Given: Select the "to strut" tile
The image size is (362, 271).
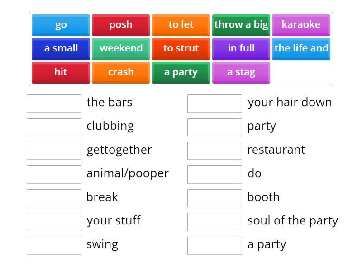Looking at the screenshot, I should 181,48.
